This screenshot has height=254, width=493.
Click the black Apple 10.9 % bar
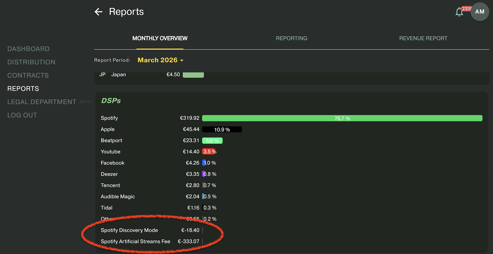(222, 130)
